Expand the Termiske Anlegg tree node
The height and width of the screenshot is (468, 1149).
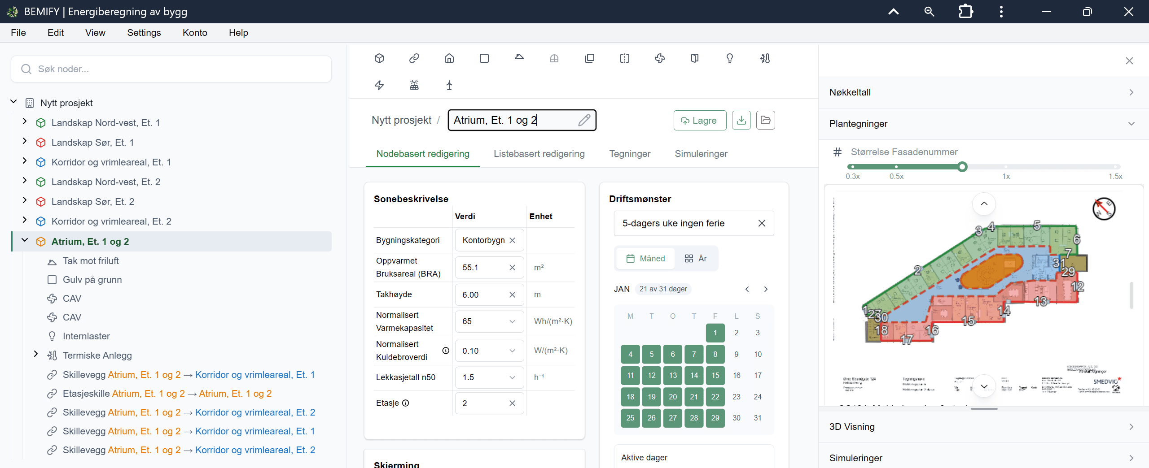36,355
